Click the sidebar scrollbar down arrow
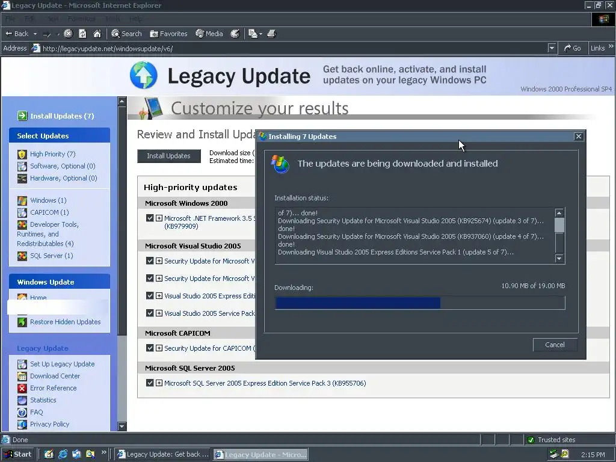Viewport: 616px width, 462px height. tap(122, 427)
